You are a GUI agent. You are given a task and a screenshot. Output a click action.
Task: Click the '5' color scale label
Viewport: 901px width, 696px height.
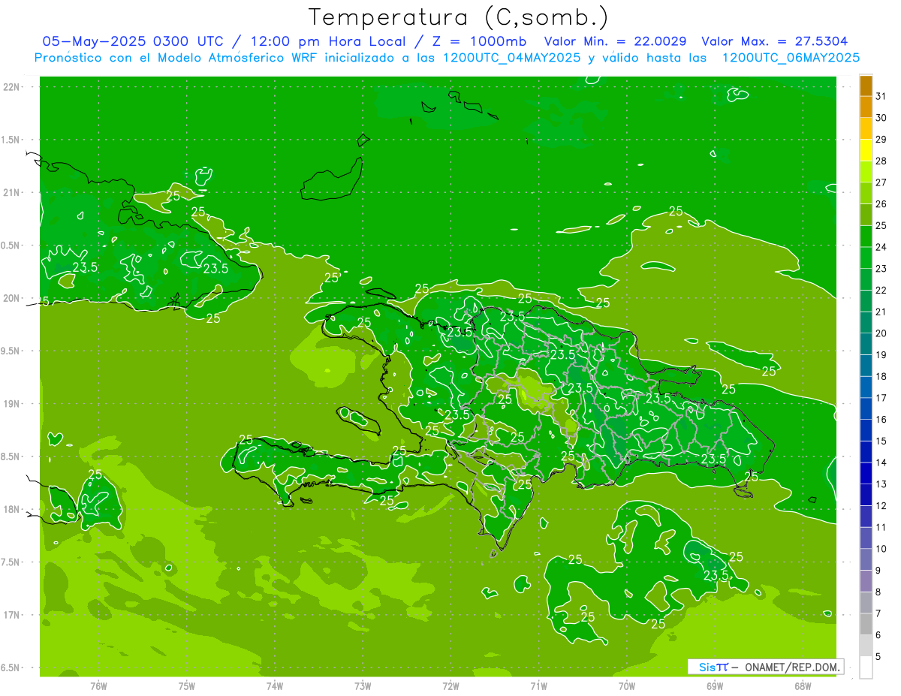pyautogui.click(x=878, y=656)
